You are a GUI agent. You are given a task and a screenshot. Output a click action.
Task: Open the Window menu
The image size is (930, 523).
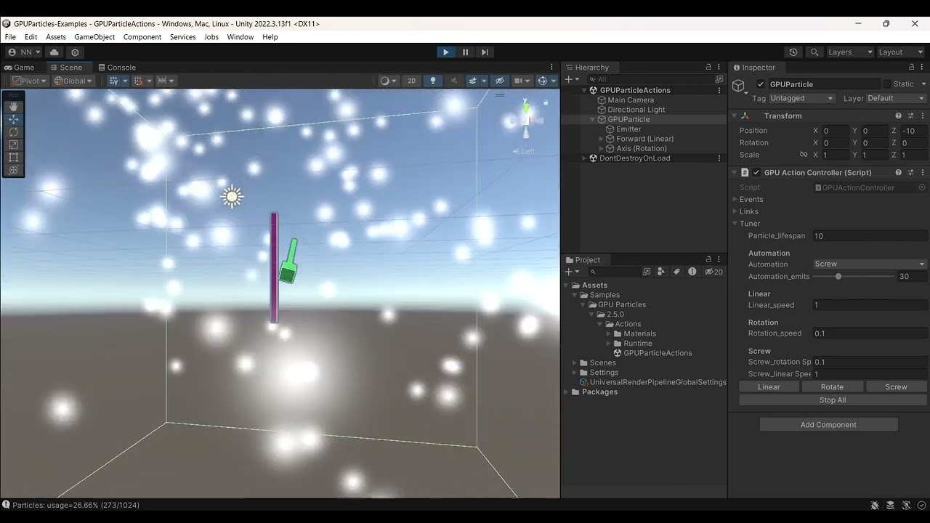240,37
